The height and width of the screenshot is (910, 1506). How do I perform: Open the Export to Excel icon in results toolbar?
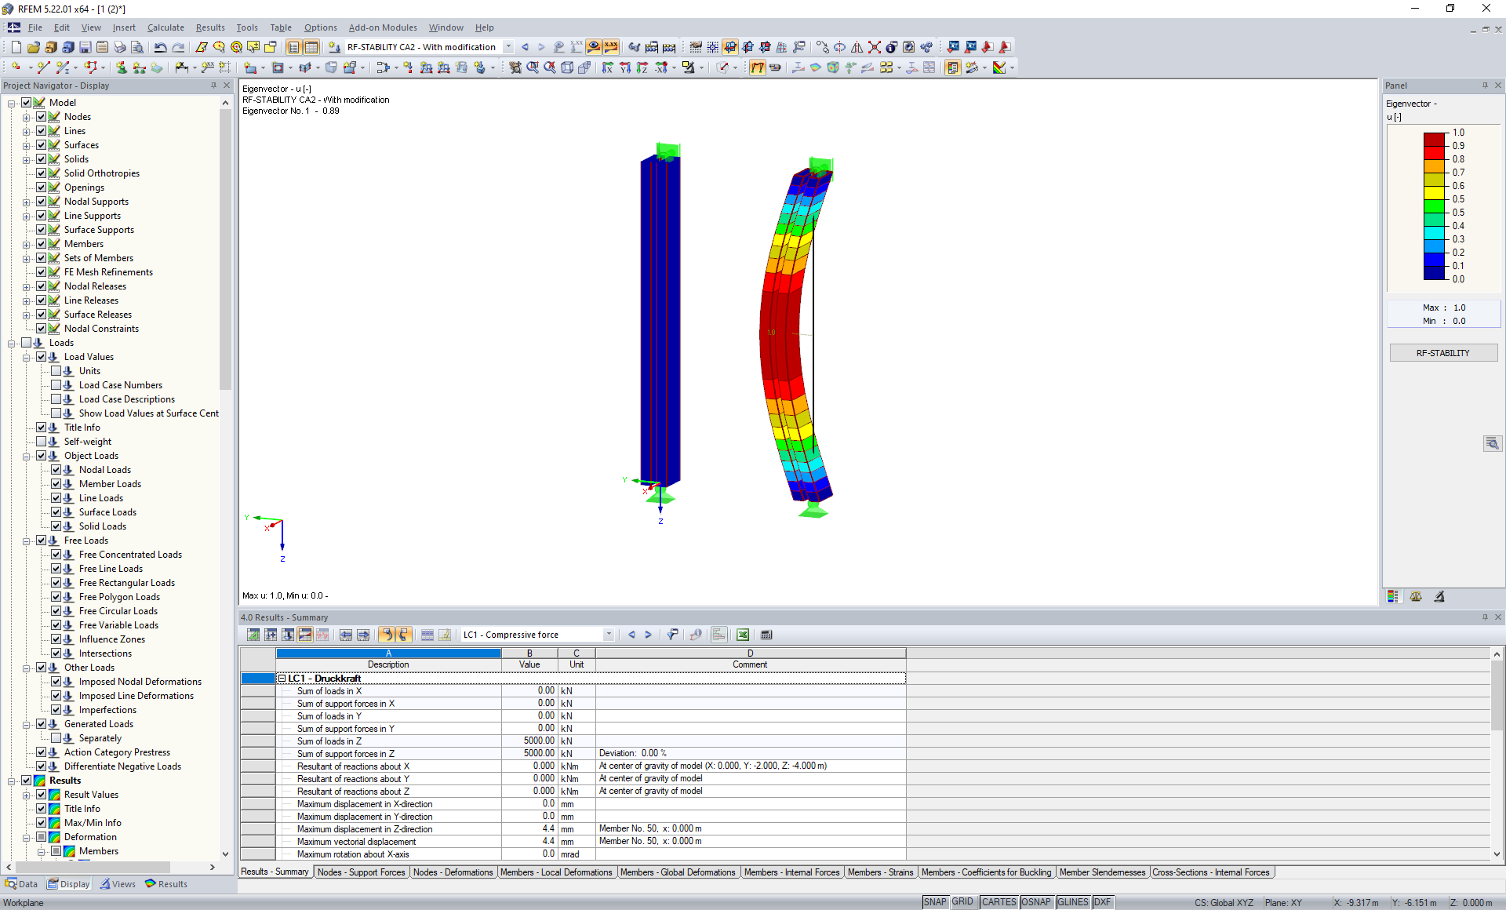[x=743, y=635]
